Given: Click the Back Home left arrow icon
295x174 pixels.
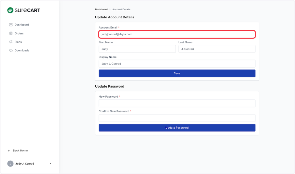Looking at the screenshot, I should click(x=9, y=151).
